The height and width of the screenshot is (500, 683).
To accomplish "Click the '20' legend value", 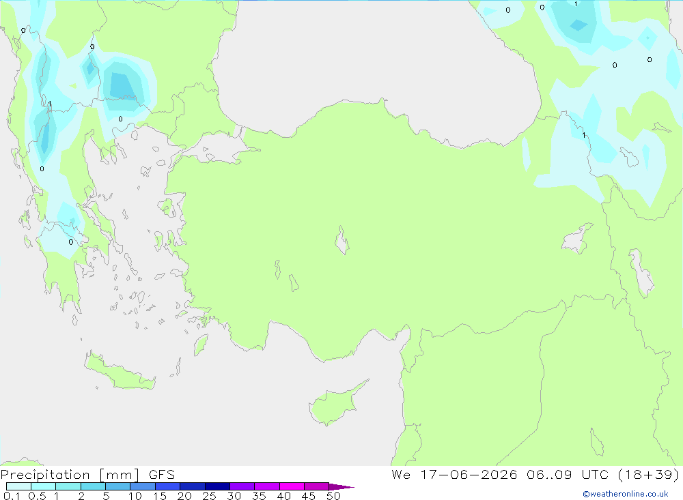I will 184,496.
